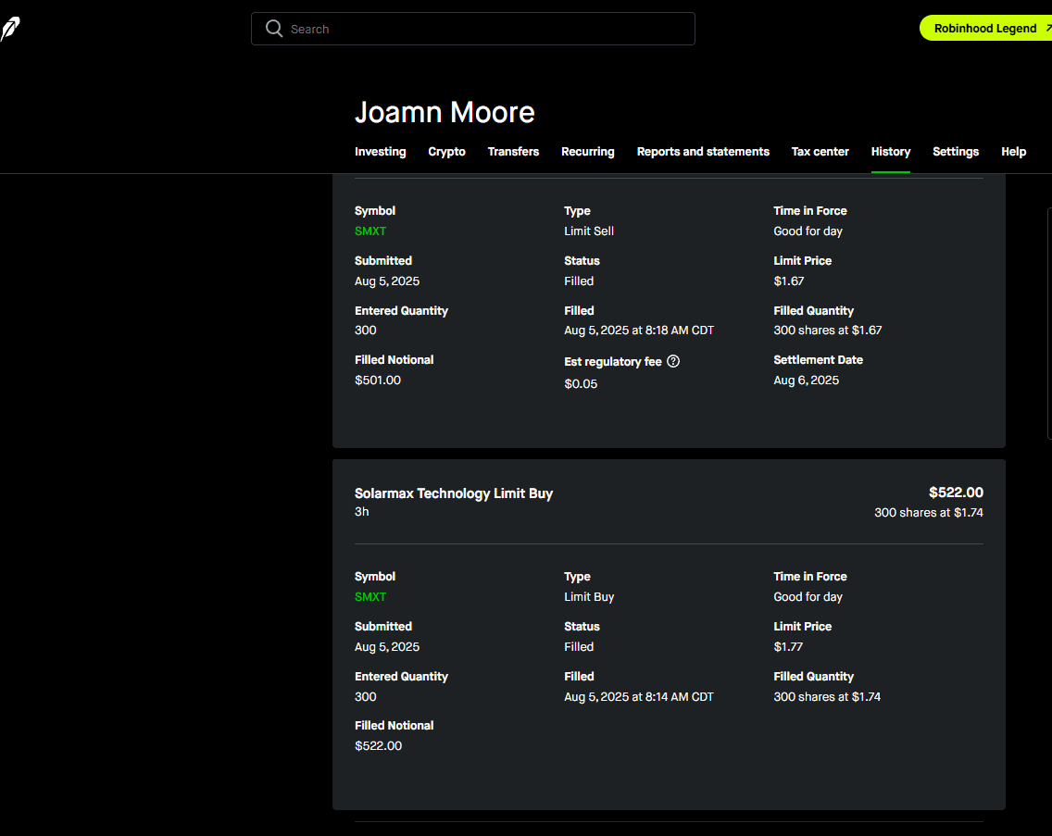
Task: Open Reports and statements tab
Action: 703,152
